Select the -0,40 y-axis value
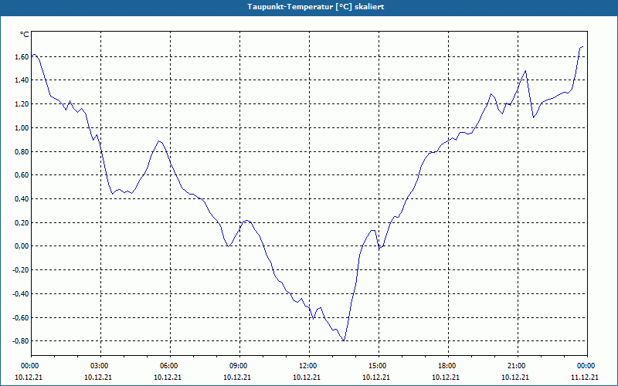Viewport: 618px width, 386px height. [x=21, y=294]
